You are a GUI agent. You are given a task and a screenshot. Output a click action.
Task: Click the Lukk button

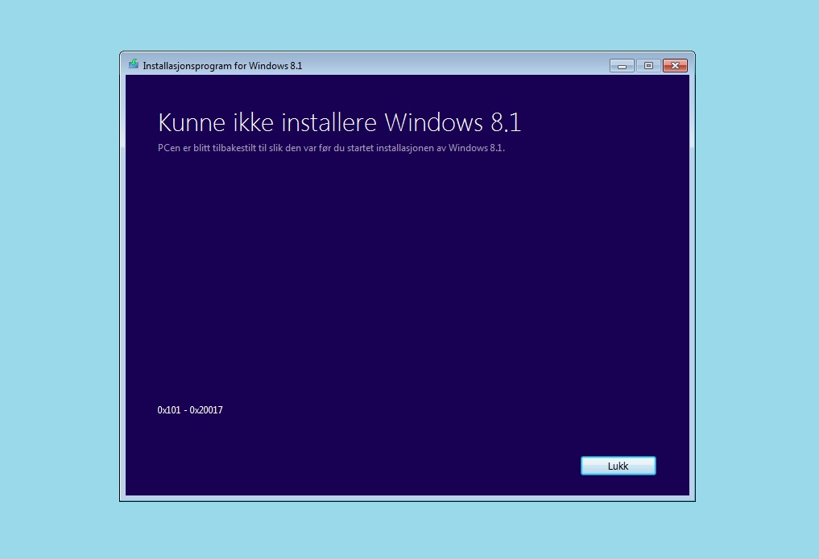618,466
